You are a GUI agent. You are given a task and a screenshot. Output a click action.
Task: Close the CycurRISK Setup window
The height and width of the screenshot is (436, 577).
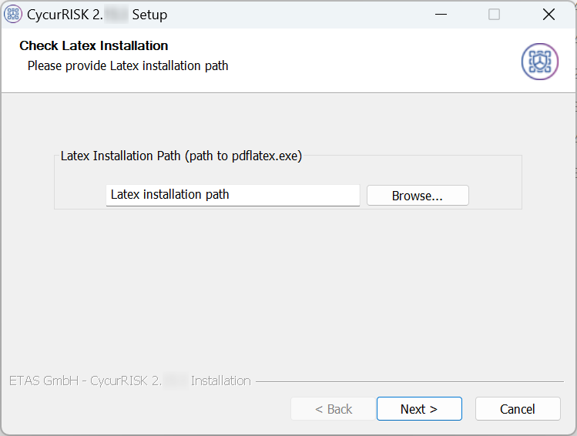[548, 14]
